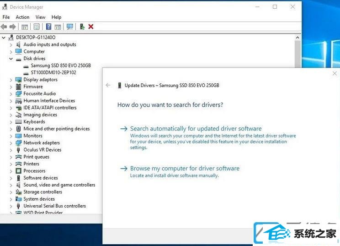Close the Update Drivers dialog
Image resolution: width=340 pixels, height=246 pixels.
tap(335, 73)
